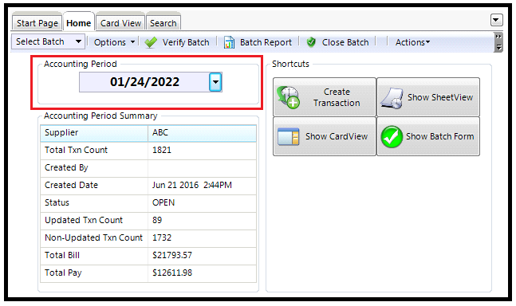Viewport: 516px width, 306px height.
Task: Click the 1732 non-updated count value
Action: point(162,237)
